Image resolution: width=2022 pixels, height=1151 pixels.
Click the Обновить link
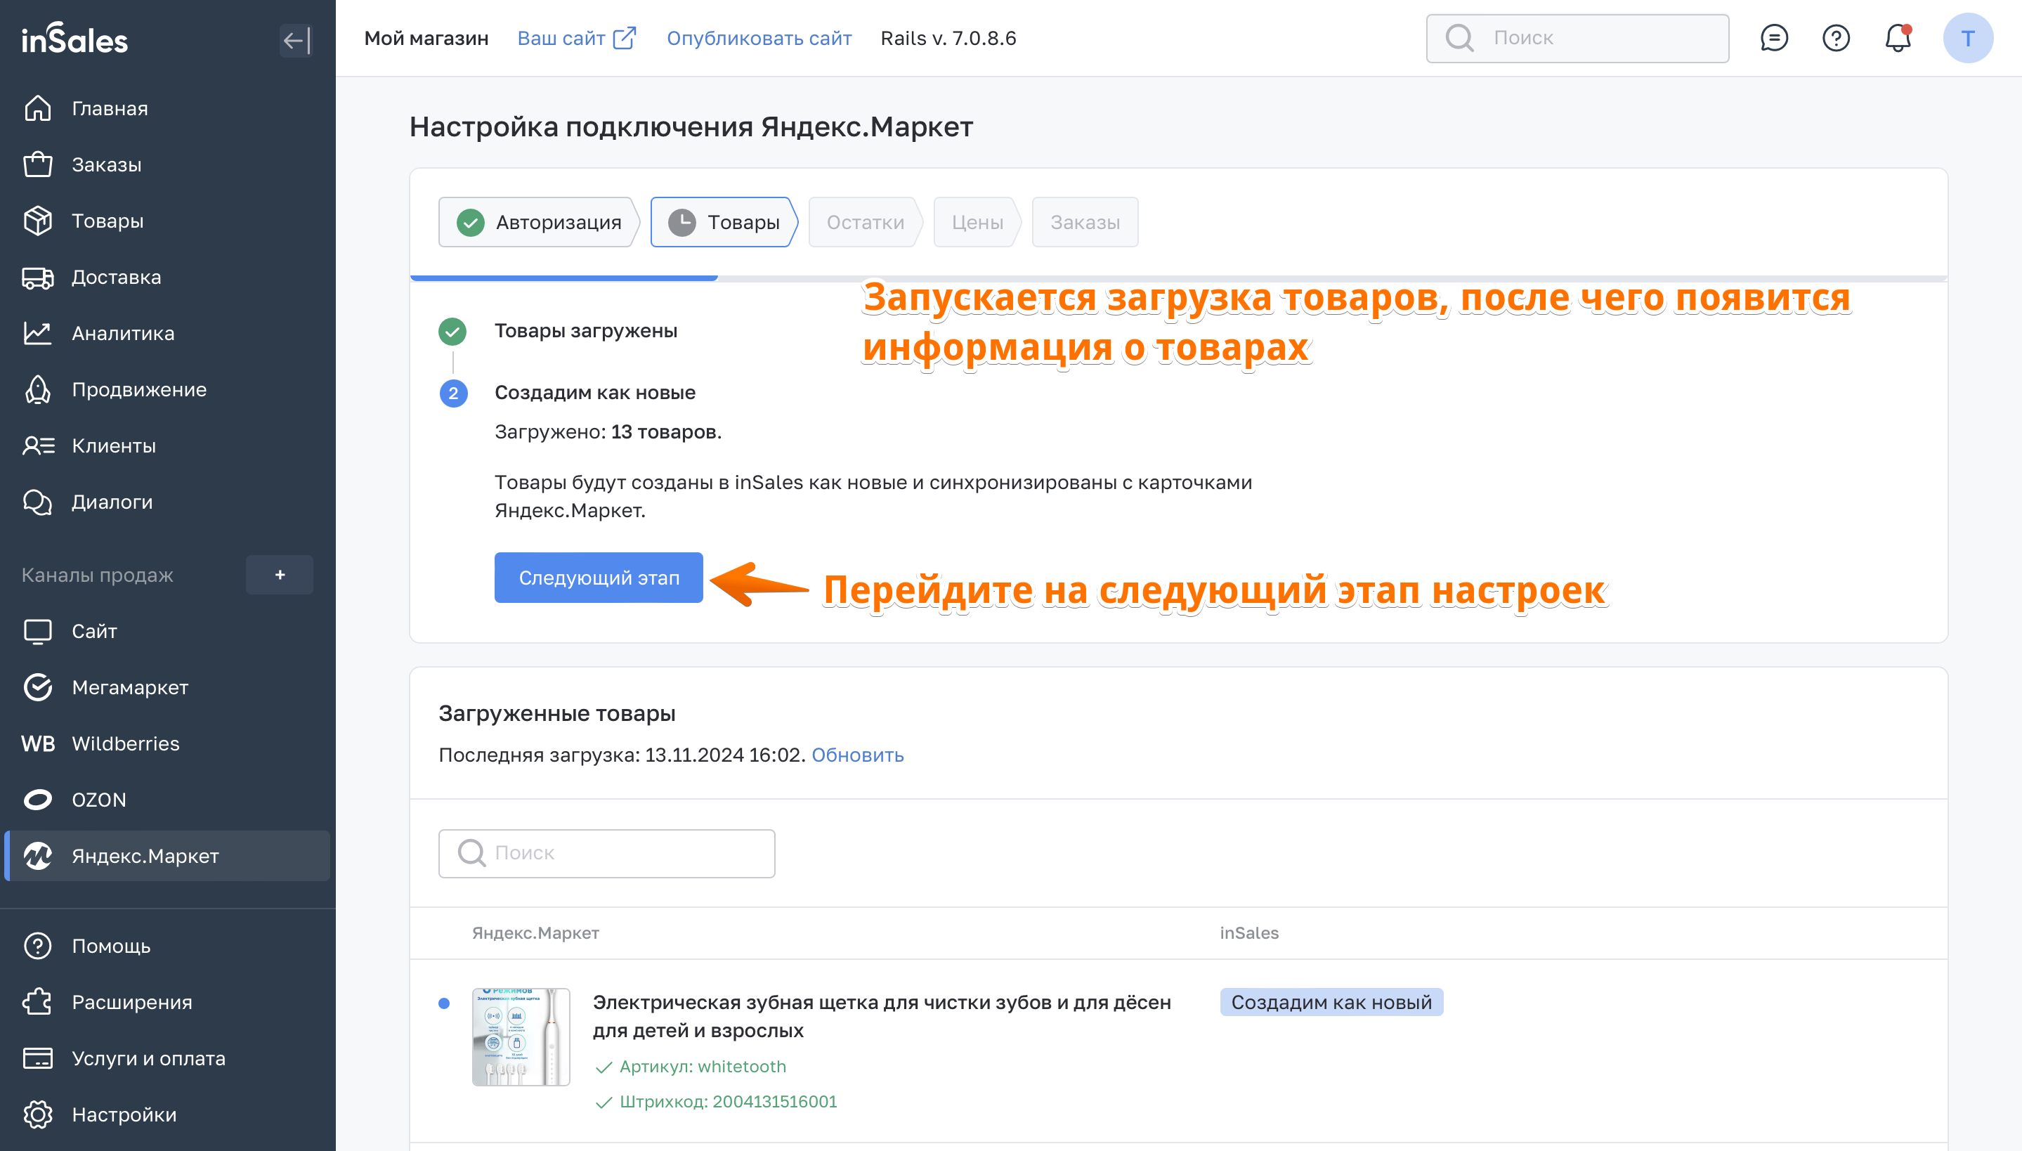click(x=857, y=755)
